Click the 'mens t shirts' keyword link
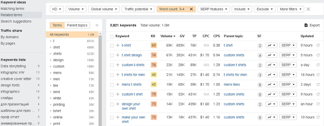The height and width of the screenshot is (126, 324). tap(131, 85)
